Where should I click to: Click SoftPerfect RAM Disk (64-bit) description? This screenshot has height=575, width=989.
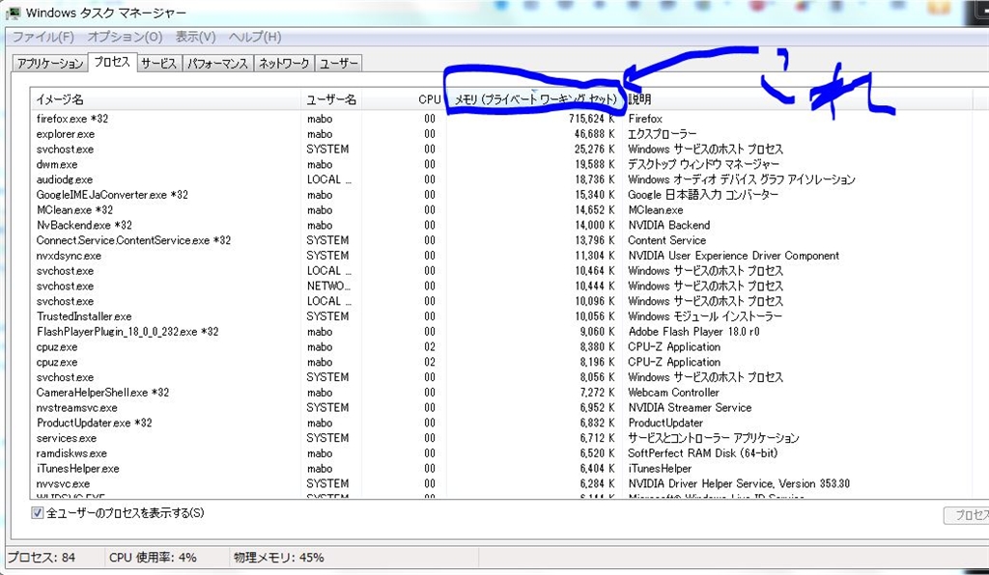point(703,453)
